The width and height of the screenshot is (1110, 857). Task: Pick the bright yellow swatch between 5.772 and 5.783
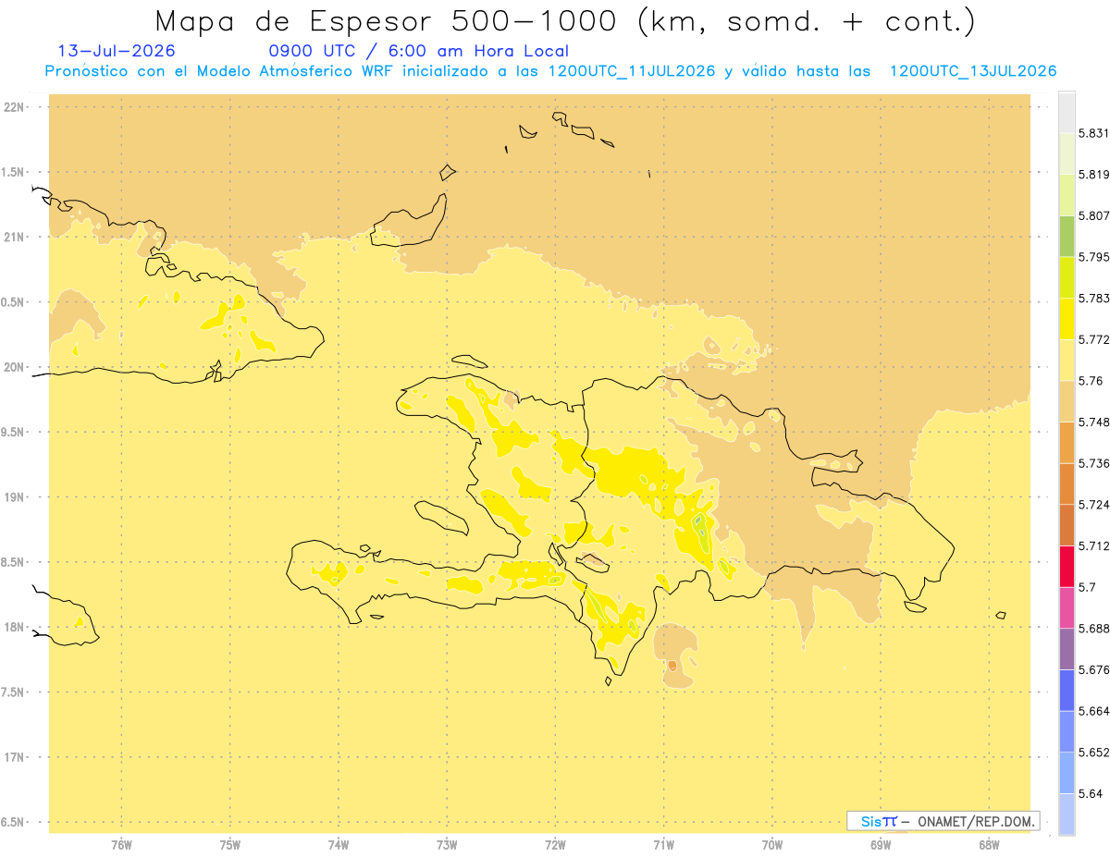tap(1067, 319)
